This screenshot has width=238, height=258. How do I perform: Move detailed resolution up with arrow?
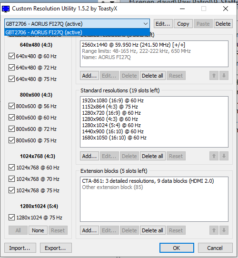tap(214, 76)
